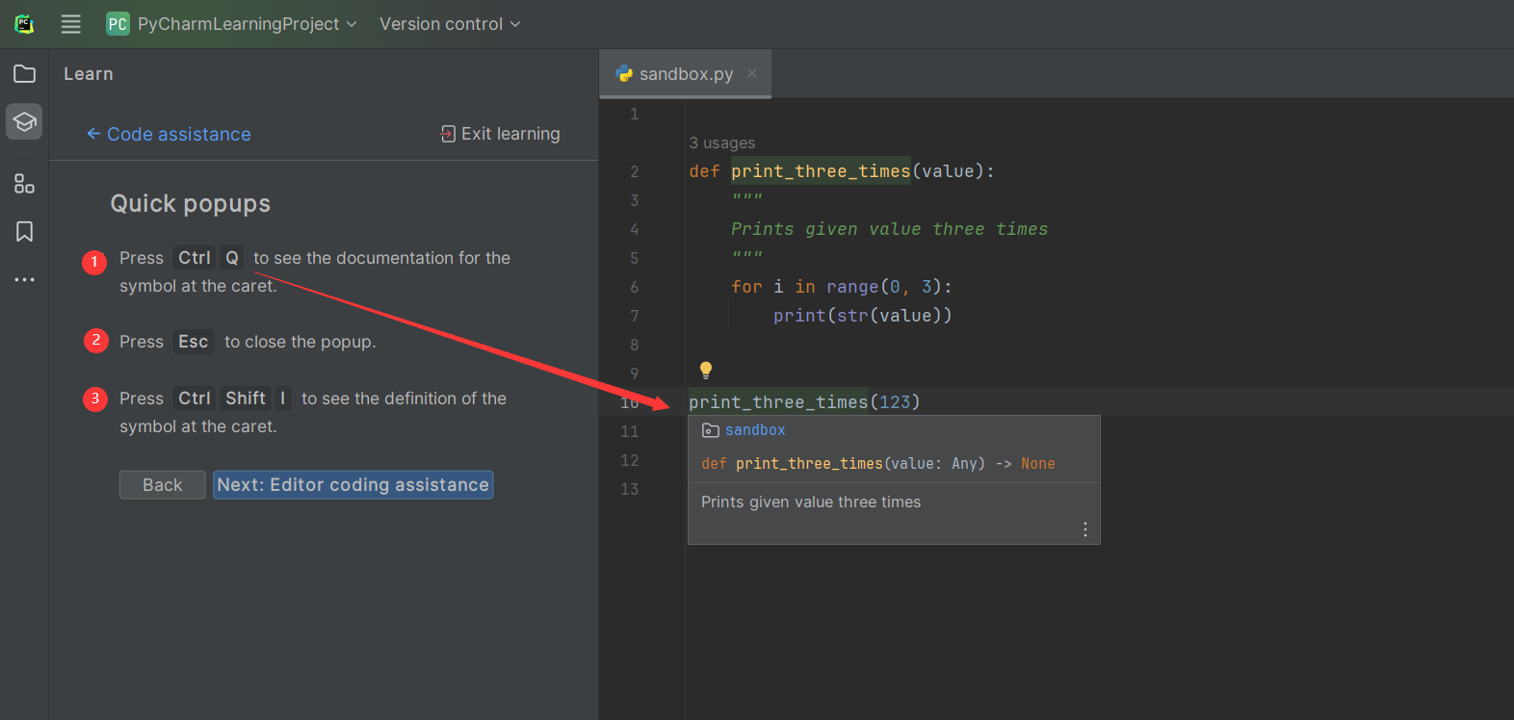Click the 3 usages inlay hint
The width and height of the screenshot is (1514, 720).
pyautogui.click(x=721, y=142)
